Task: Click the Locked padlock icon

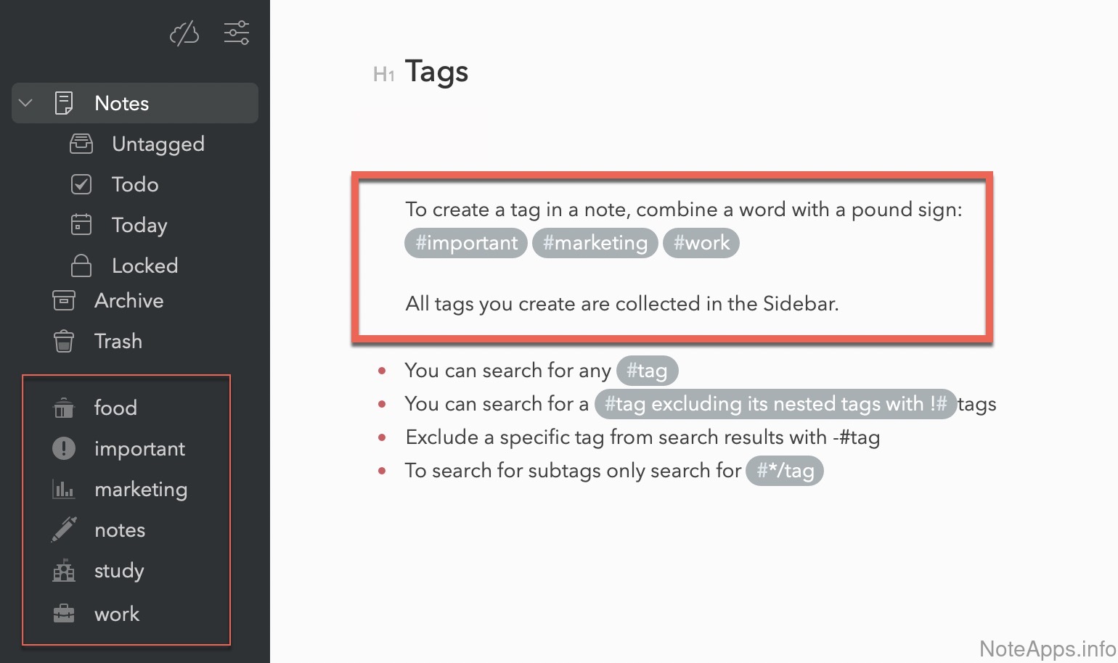Action: pos(81,265)
